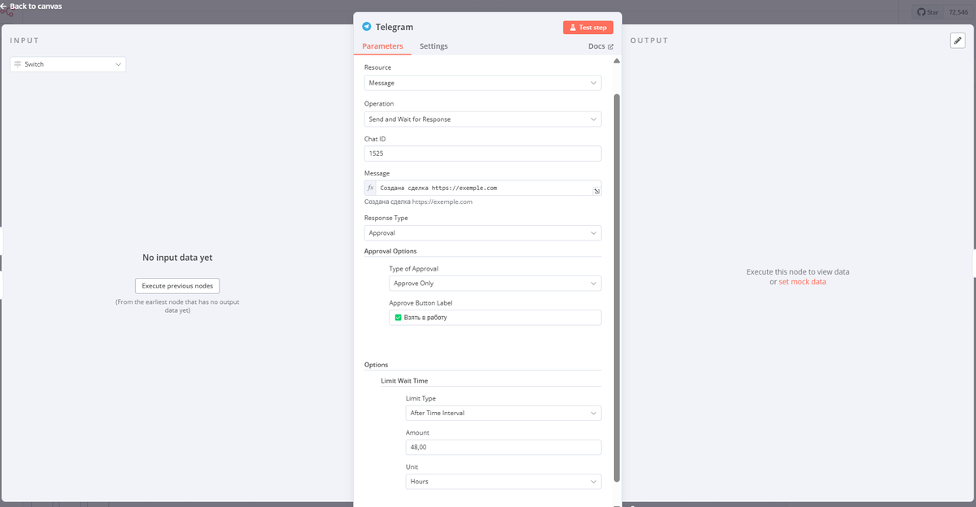This screenshot has height=507, width=976.
Task: Open the edit output pencil icon
Action: [957, 41]
